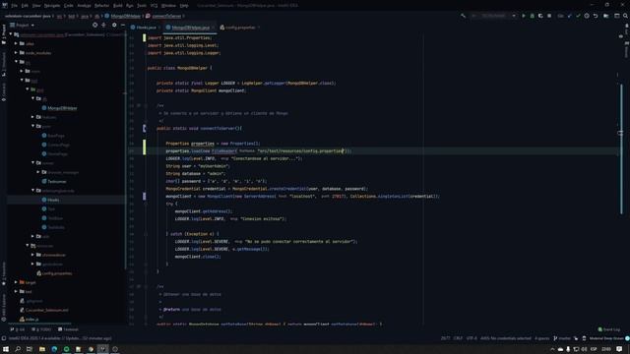
Task: Click the CRLF line separator status item
Action: (x=458, y=338)
